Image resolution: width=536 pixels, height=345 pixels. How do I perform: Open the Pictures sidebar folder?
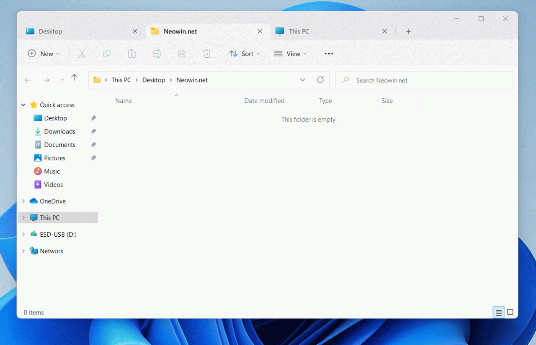click(54, 158)
